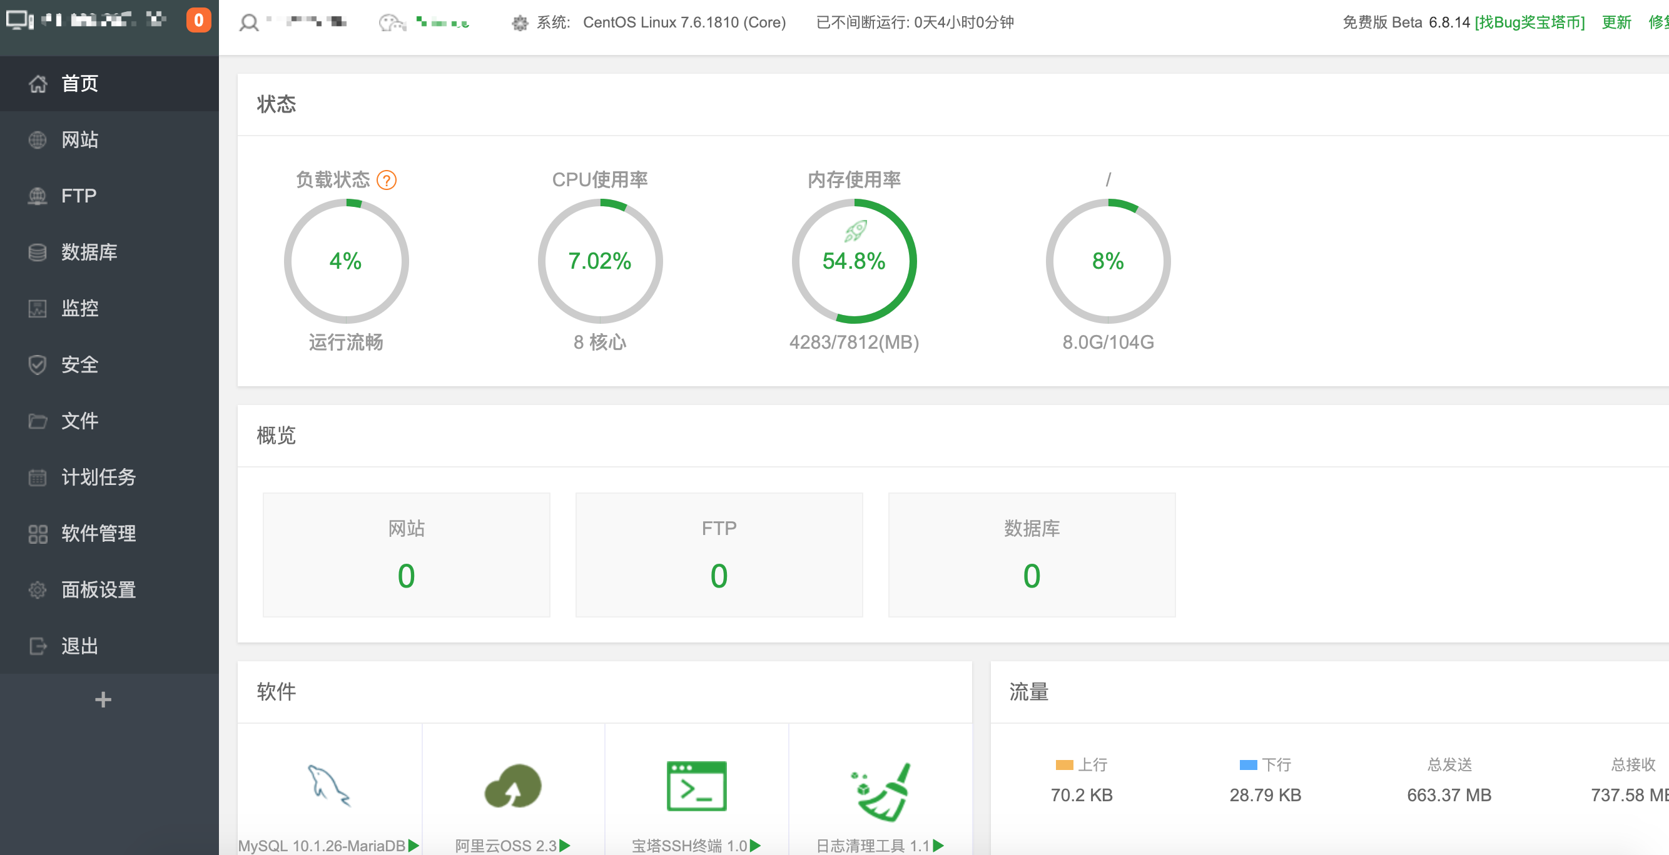Open the 安全 security page
The height and width of the screenshot is (855, 1669).
click(109, 364)
